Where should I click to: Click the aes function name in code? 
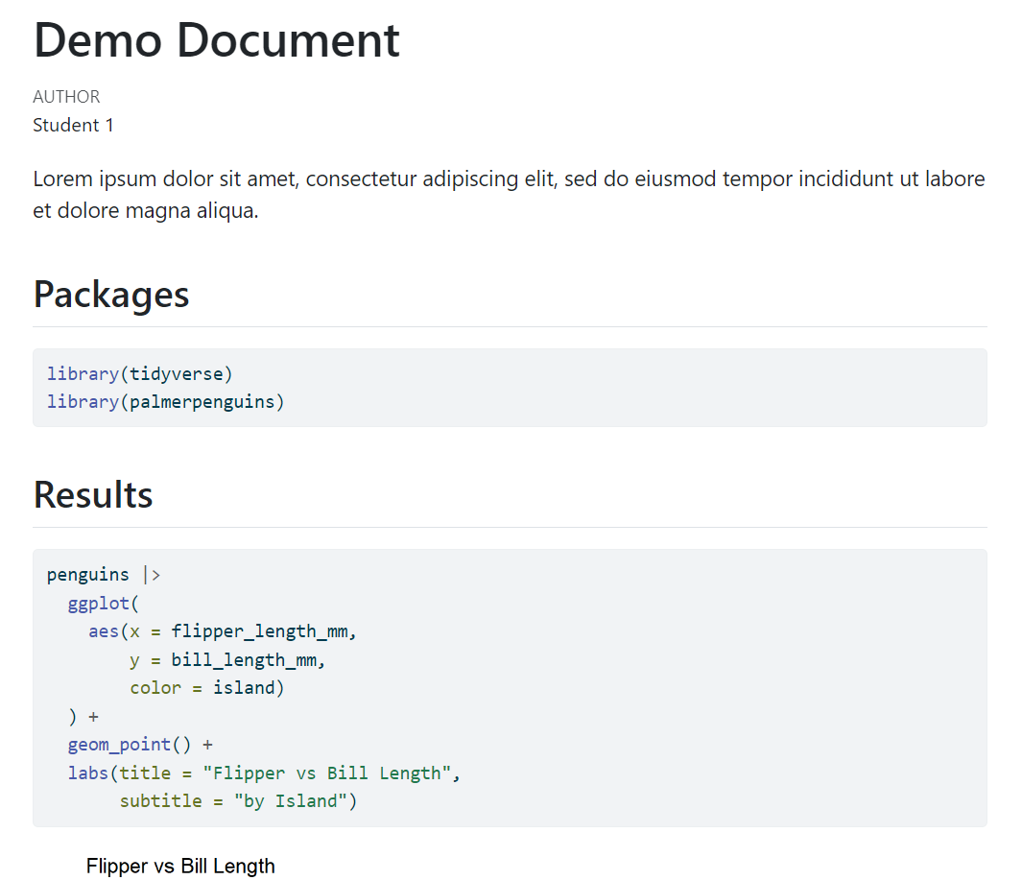(x=104, y=631)
